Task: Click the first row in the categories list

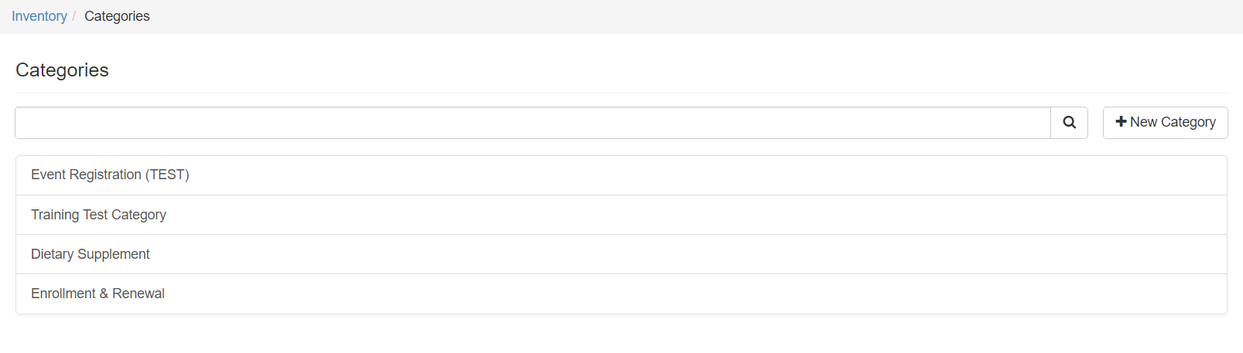Action: (621, 175)
